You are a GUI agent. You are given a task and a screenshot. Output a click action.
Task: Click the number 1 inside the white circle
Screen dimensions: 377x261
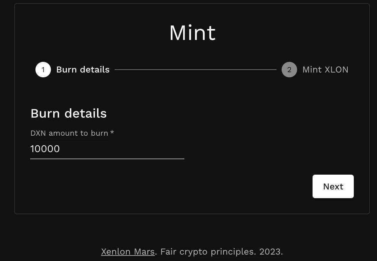pos(43,70)
